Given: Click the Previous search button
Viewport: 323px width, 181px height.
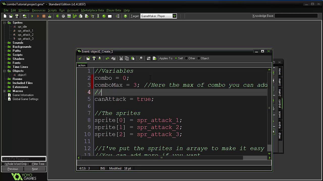Looking at the screenshot, I should click(13, 169).
